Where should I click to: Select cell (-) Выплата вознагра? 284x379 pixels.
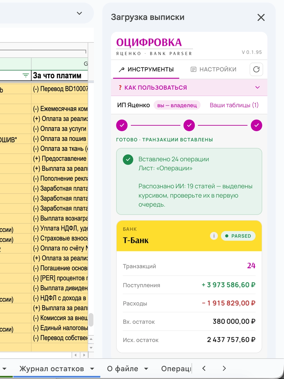(60, 218)
